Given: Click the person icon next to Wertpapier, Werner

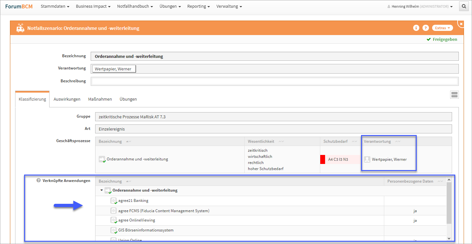Looking at the screenshot, I should point(367,159).
